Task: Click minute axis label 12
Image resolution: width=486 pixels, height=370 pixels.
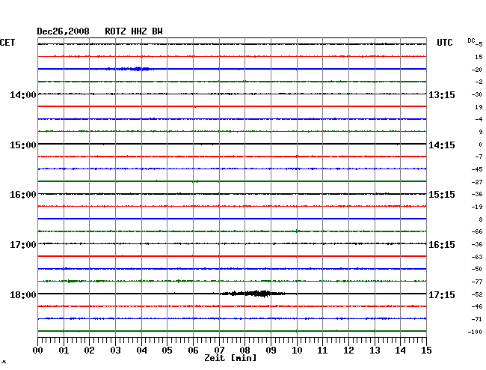Action: pyautogui.click(x=348, y=351)
